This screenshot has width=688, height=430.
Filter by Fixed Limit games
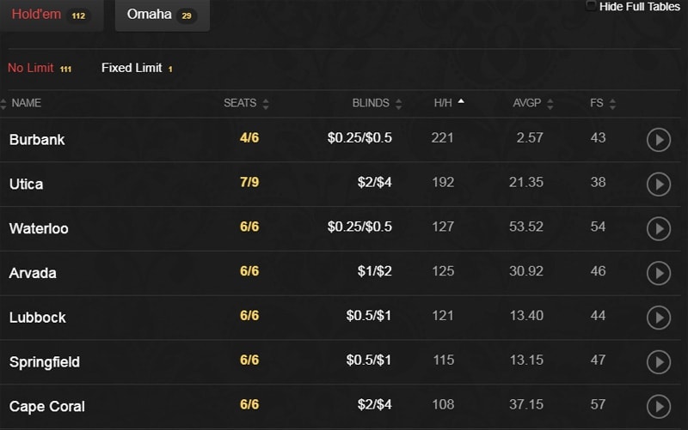[x=137, y=68]
